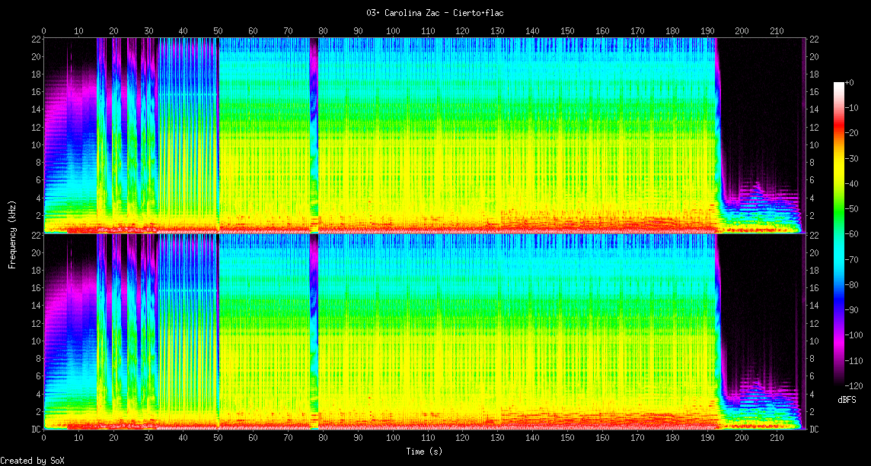Click the 190 tick on the top time axis

[x=707, y=31]
